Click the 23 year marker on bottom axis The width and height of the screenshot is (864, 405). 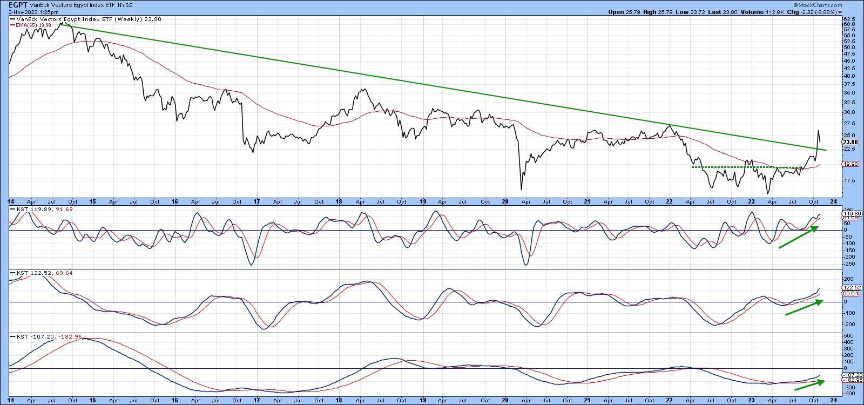pyautogui.click(x=751, y=201)
